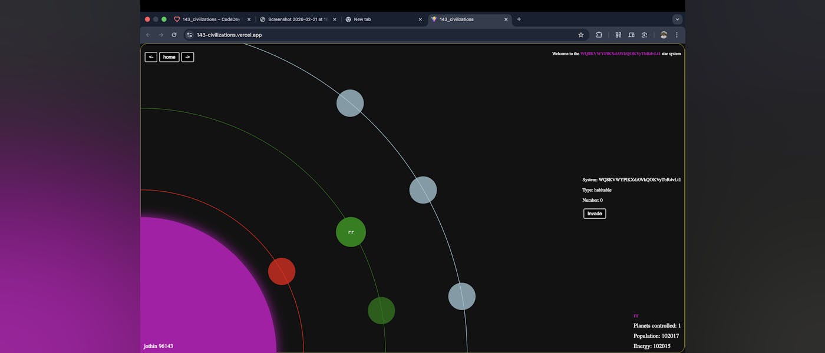This screenshot has width=825, height=353.
Task: Open the Chrome three-dot menu
Action: 676,35
